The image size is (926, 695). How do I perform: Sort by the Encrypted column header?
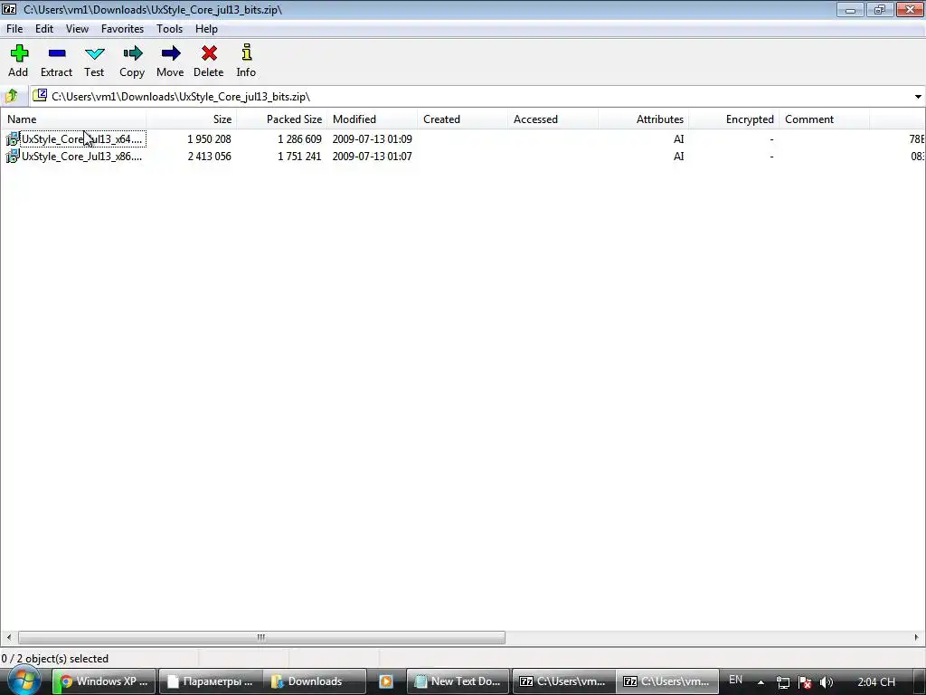pos(733,119)
